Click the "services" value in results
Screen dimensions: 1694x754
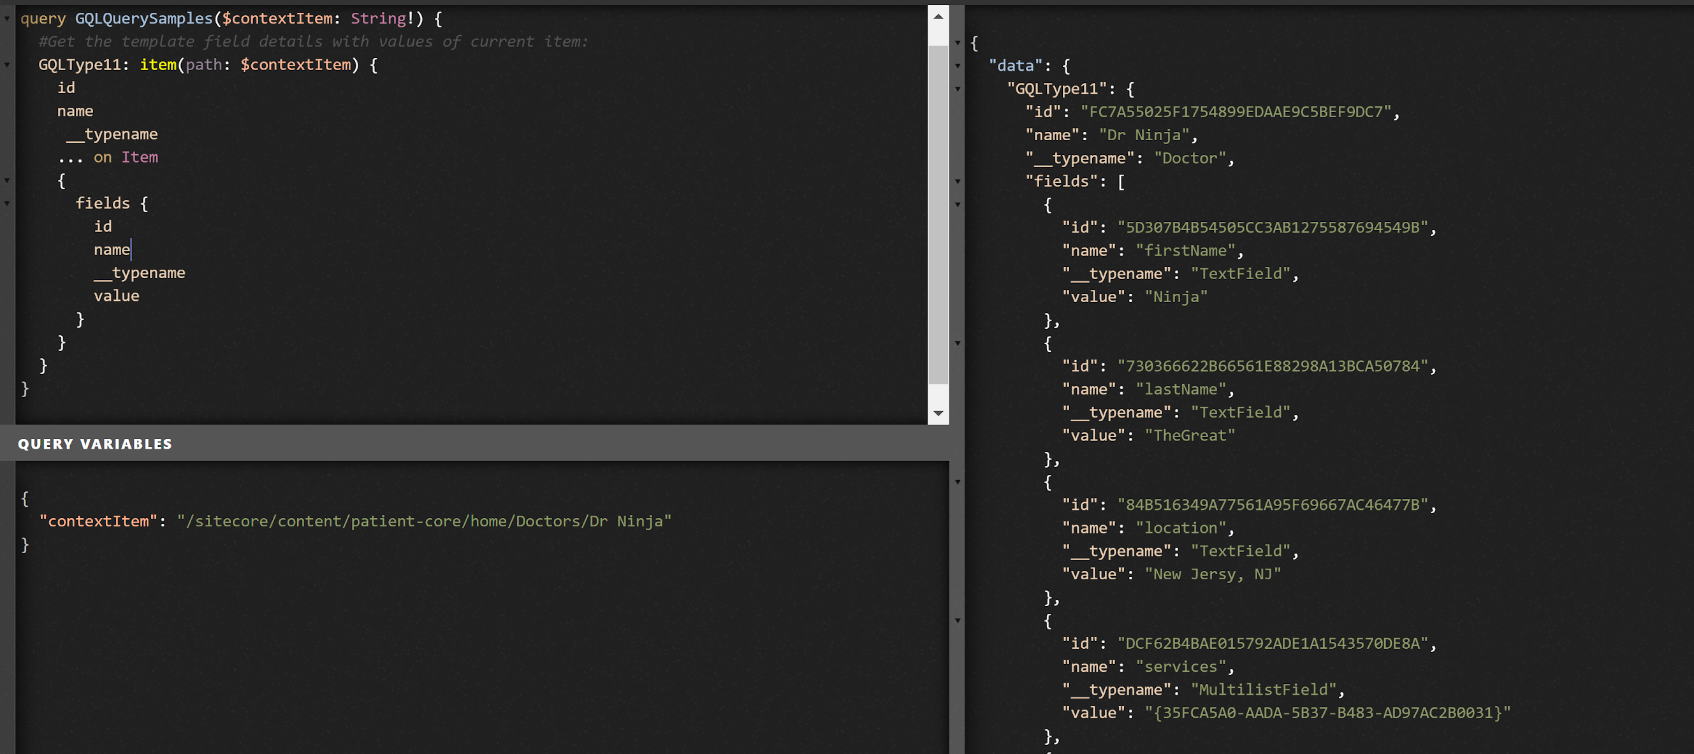1181,667
